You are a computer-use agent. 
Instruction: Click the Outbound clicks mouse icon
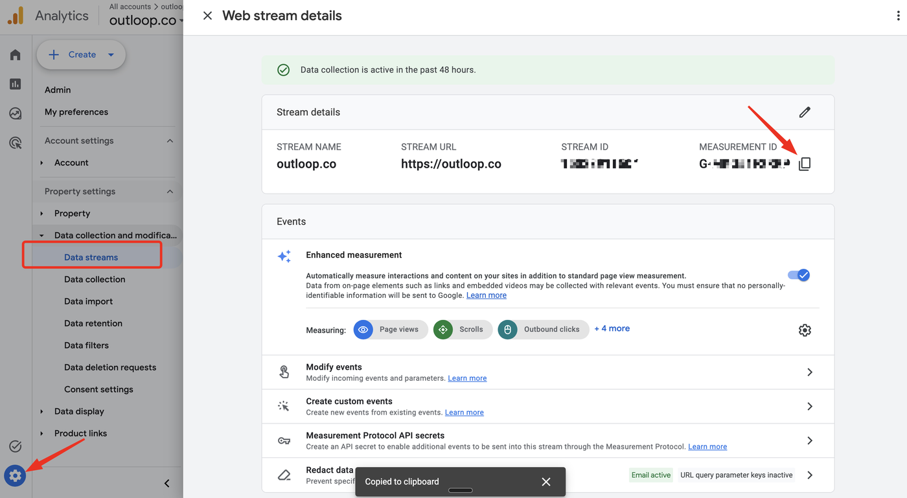[508, 330]
